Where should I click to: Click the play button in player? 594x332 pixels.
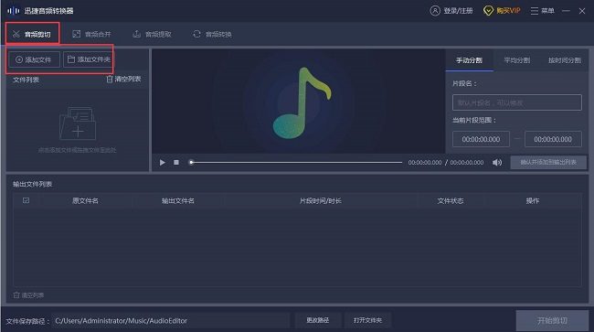point(162,162)
